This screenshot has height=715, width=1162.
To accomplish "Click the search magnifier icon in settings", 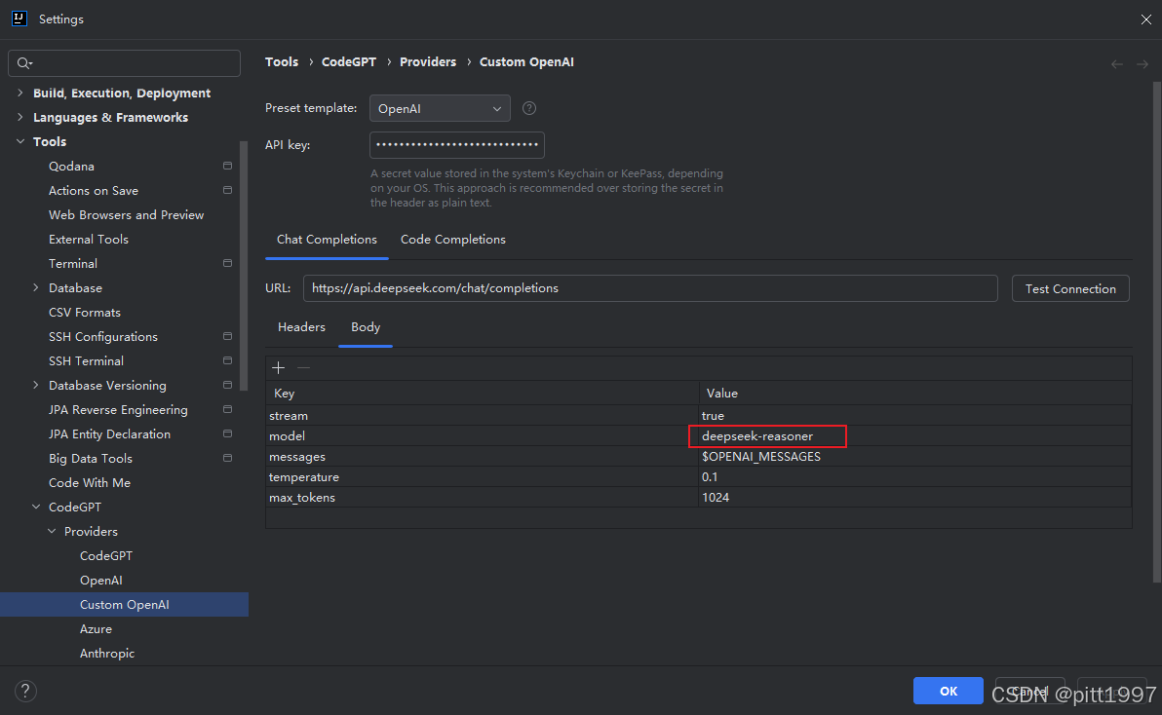I will point(24,63).
